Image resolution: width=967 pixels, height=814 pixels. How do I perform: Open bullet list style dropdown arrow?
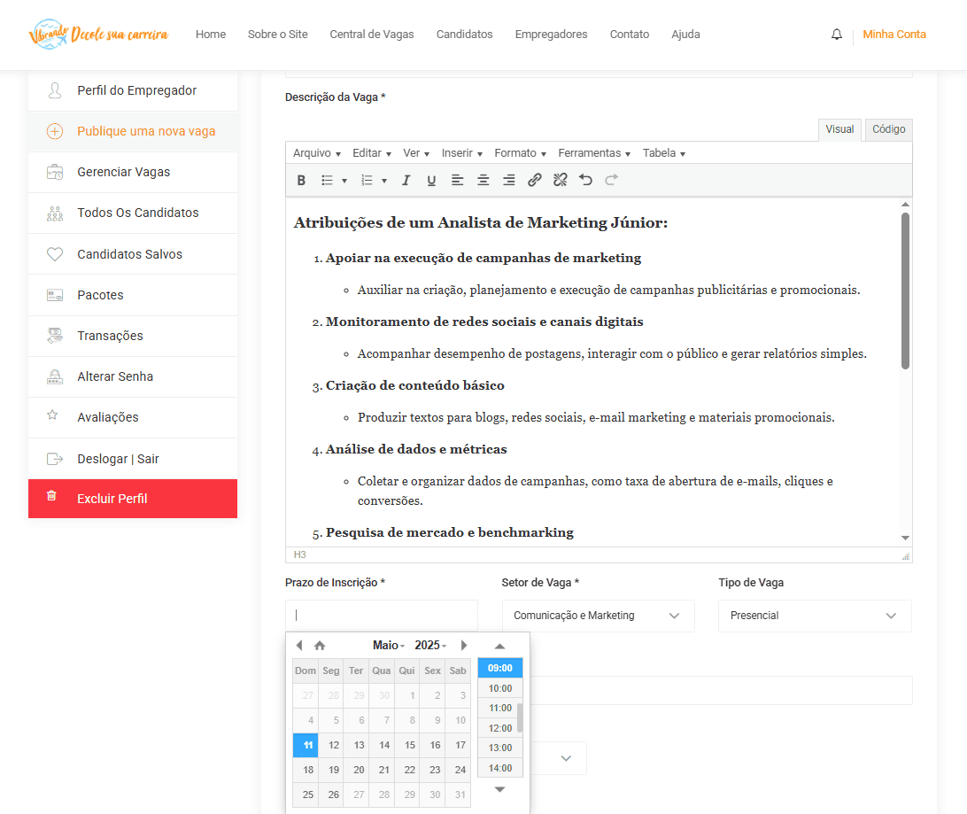[344, 181]
